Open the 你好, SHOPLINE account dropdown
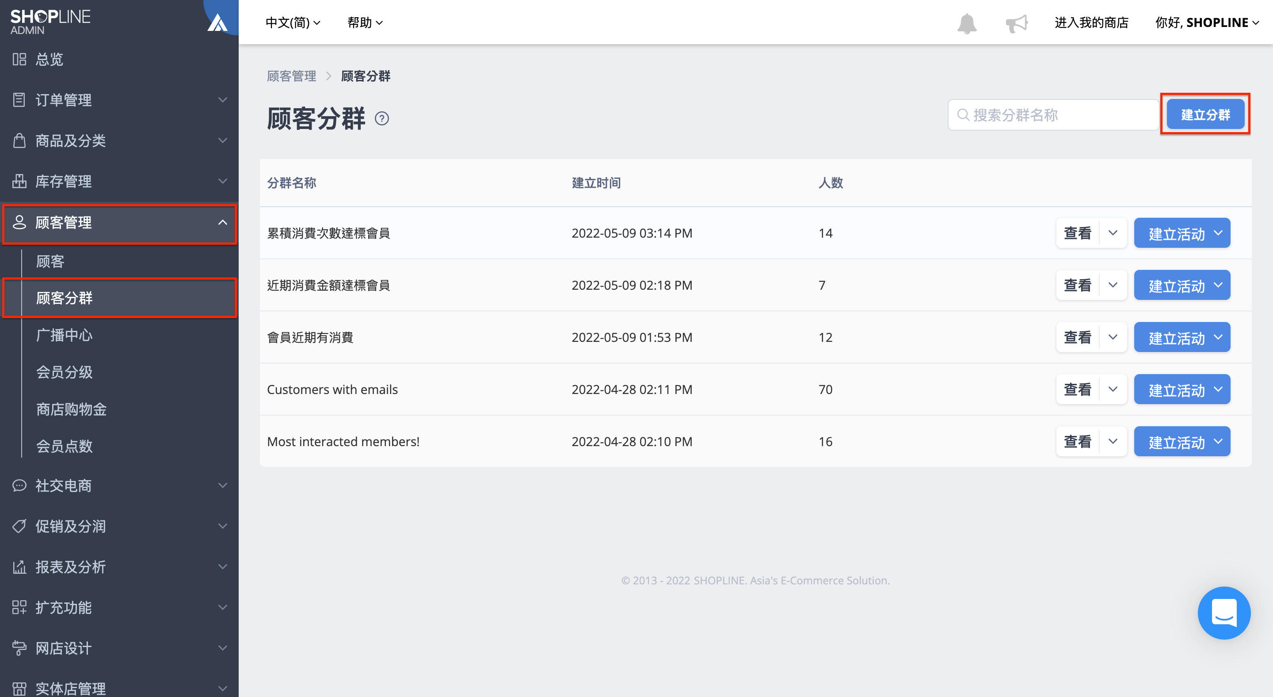Image resolution: width=1273 pixels, height=697 pixels. (x=1207, y=23)
